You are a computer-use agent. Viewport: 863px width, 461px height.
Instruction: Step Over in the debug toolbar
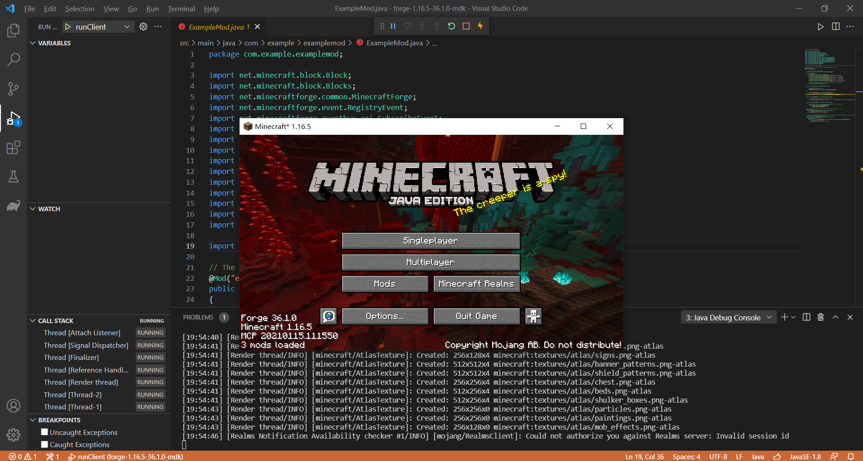tap(408, 26)
